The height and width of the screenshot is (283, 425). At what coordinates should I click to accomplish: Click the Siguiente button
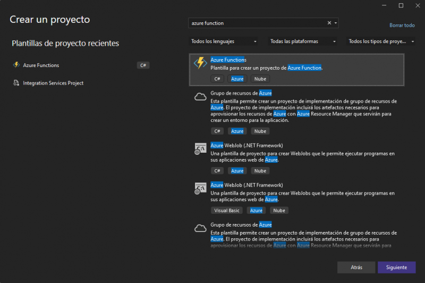396,267
